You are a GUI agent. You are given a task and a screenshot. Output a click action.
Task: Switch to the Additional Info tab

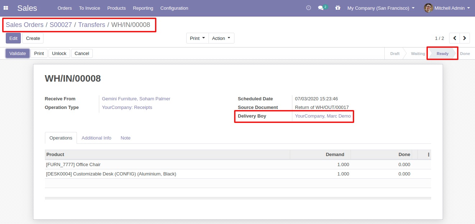click(x=96, y=138)
